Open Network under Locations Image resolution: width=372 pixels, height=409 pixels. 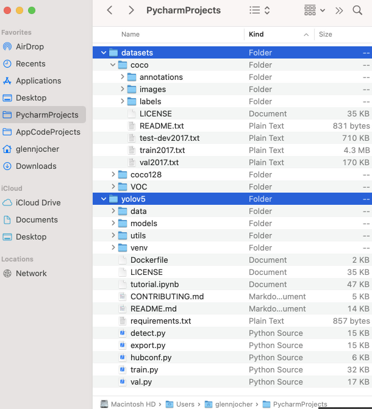coord(31,273)
